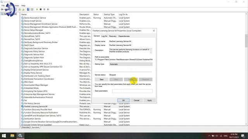
Task: Click the network icon in system tray
Action: pyautogui.click(x=221, y=136)
